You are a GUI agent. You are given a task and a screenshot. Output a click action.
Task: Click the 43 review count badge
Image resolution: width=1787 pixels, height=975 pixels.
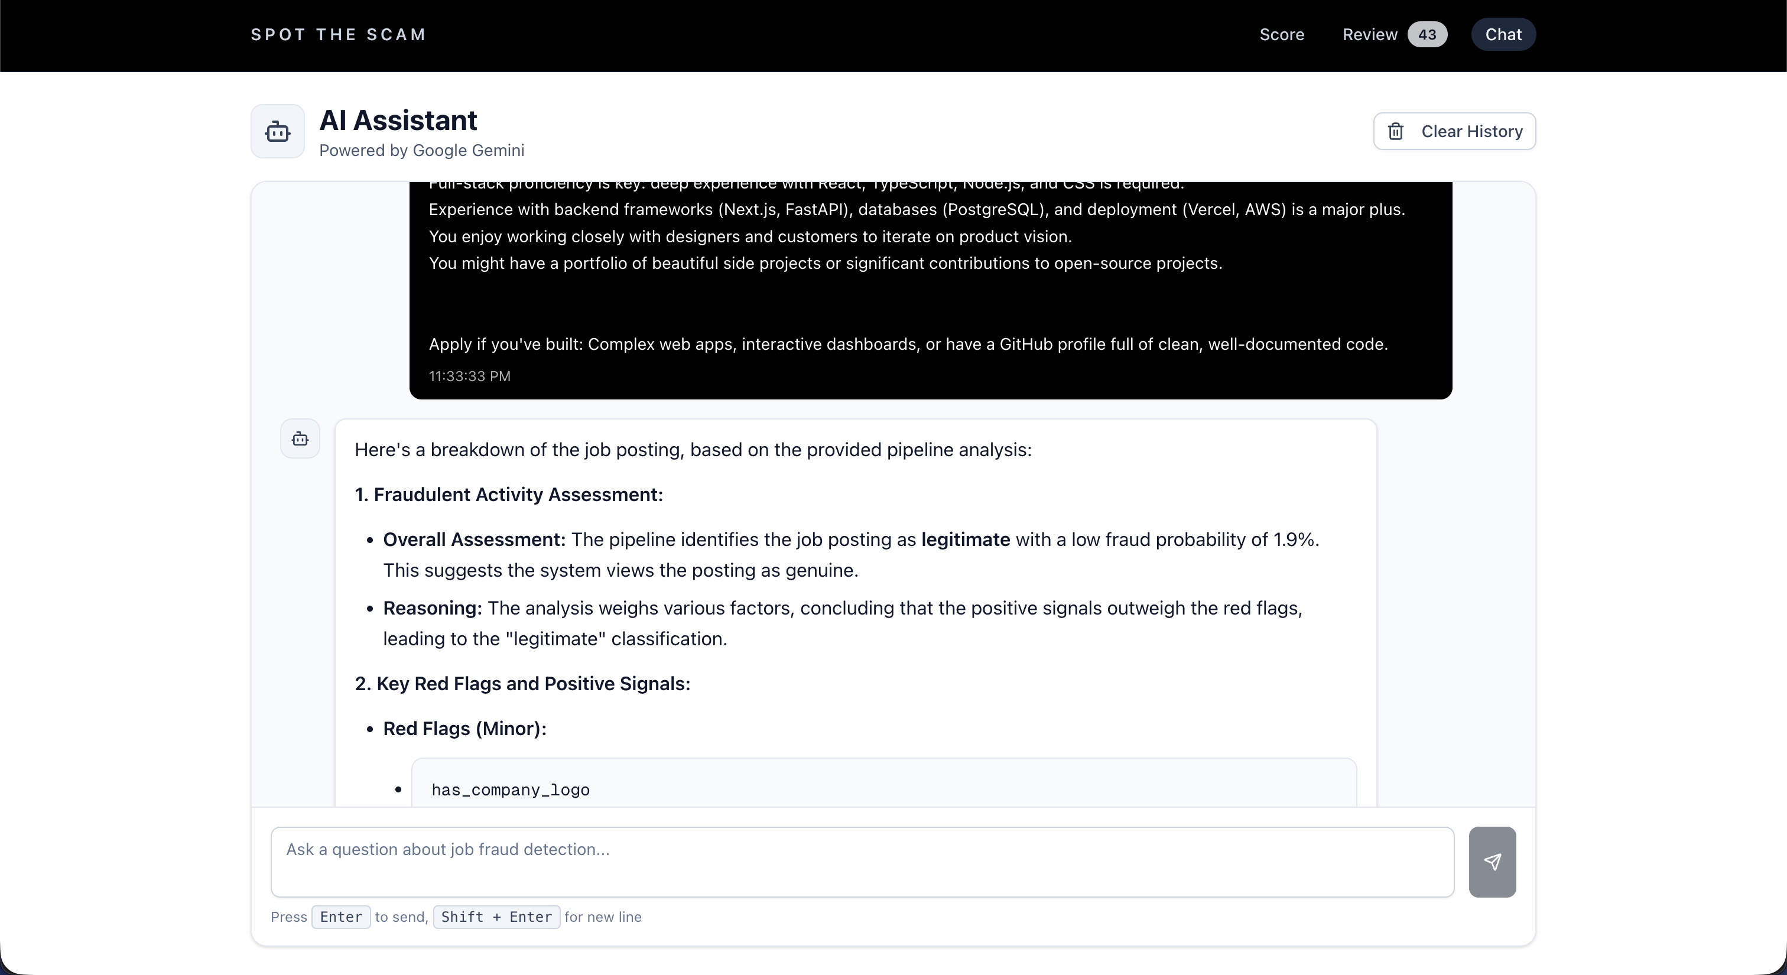1427,35
